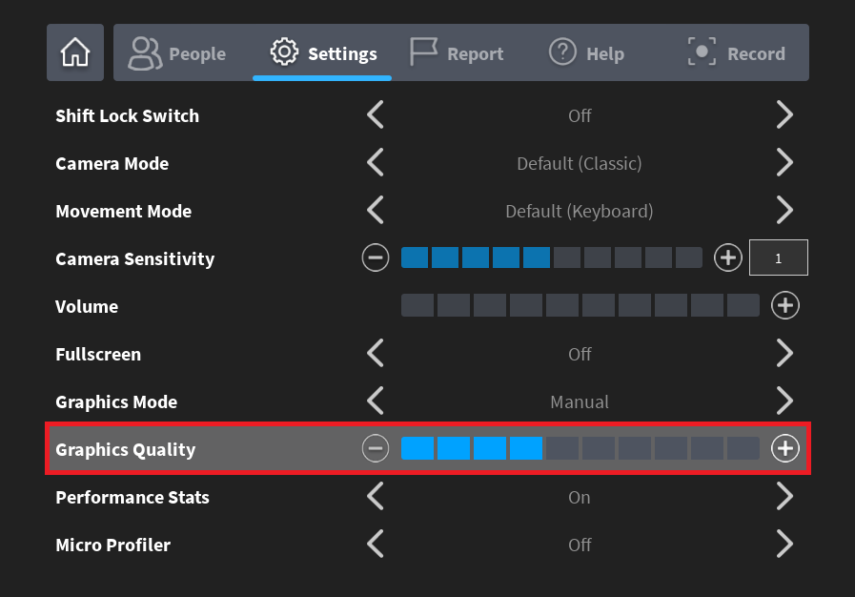The width and height of the screenshot is (855, 597).
Task: Turn on Shift Lock Switch
Action: click(784, 114)
